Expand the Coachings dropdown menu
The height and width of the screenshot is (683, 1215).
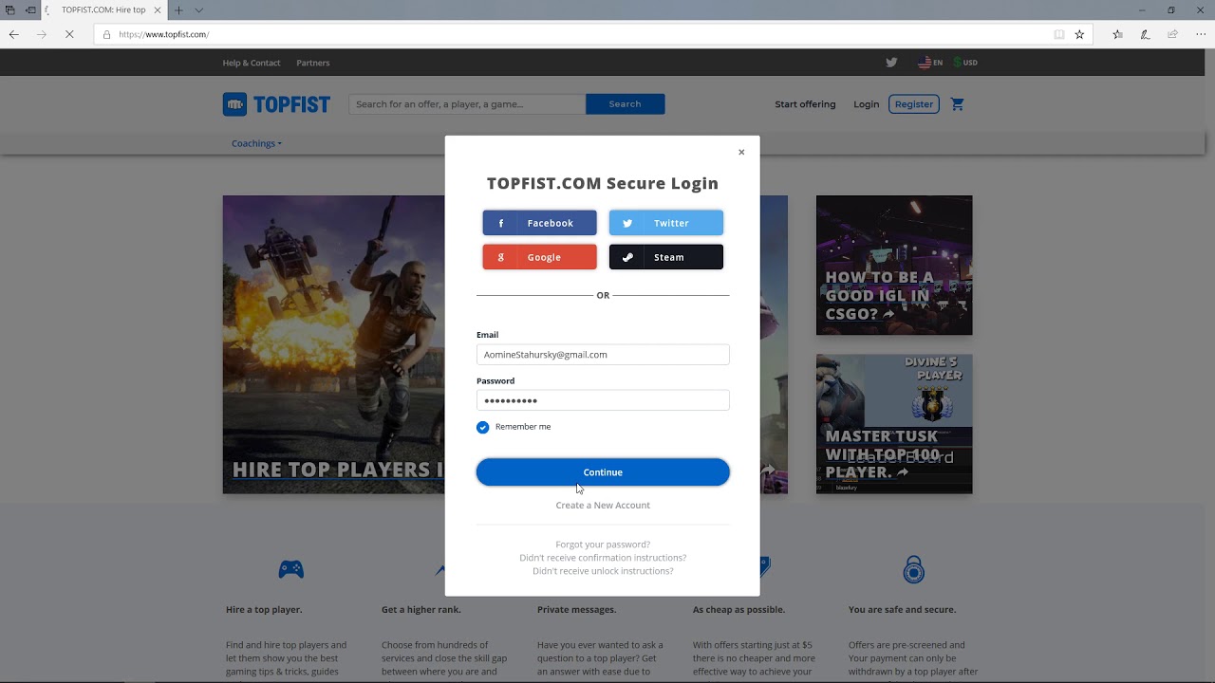pos(256,144)
